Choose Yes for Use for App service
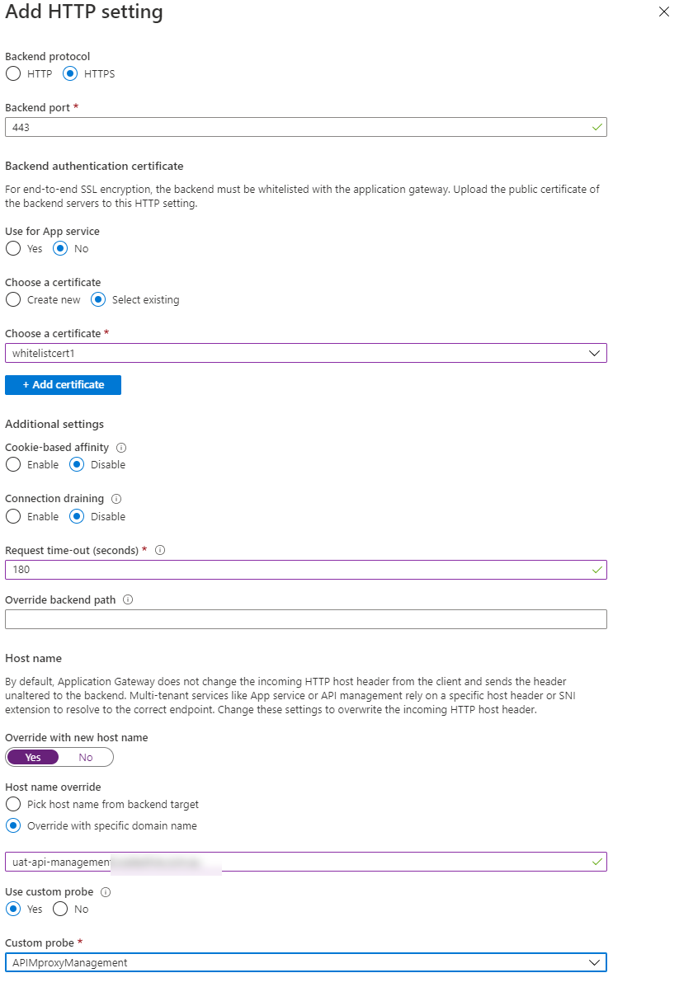Viewport: 679px width, 987px height. click(x=13, y=249)
